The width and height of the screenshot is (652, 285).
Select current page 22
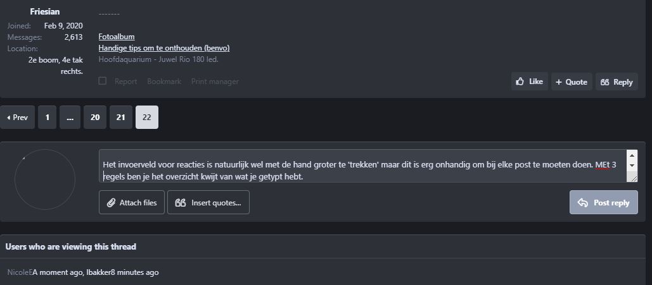[x=147, y=118]
